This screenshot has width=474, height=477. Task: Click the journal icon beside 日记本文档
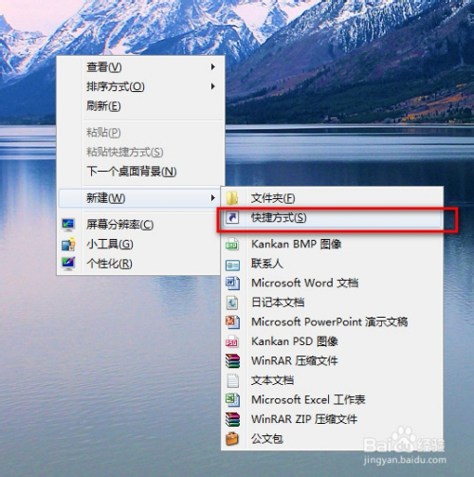click(x=232, y=303)
